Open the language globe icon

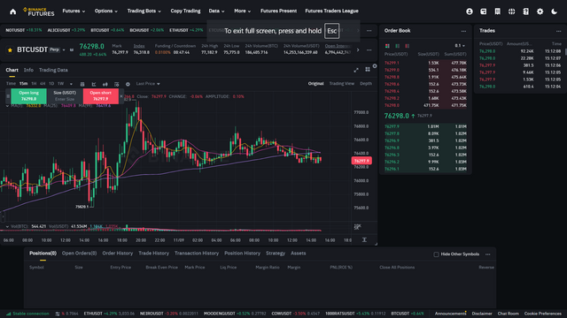point(512,11)
